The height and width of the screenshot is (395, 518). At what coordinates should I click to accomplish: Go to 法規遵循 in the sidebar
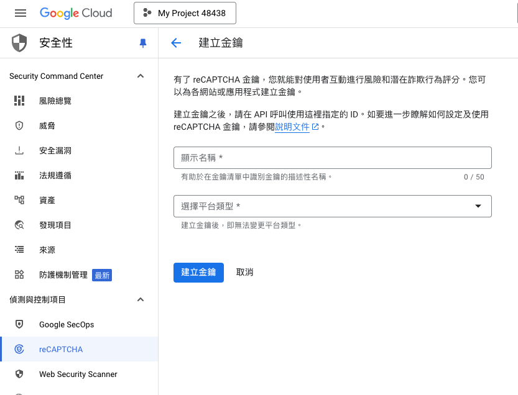pos(55,175)
